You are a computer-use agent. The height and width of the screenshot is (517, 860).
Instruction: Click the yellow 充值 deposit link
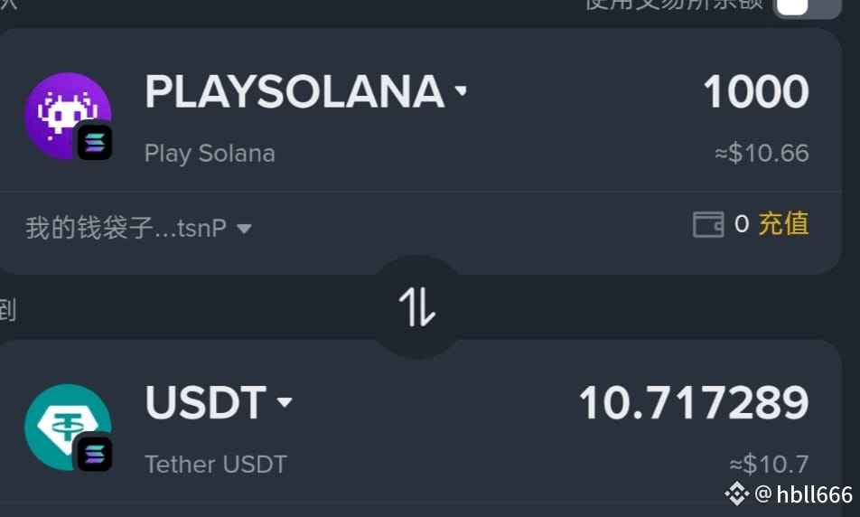784,224
